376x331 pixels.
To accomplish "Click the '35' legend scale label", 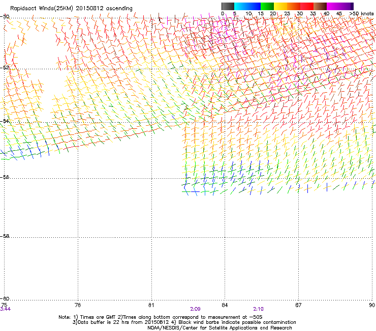I will (x=313, y=14).
